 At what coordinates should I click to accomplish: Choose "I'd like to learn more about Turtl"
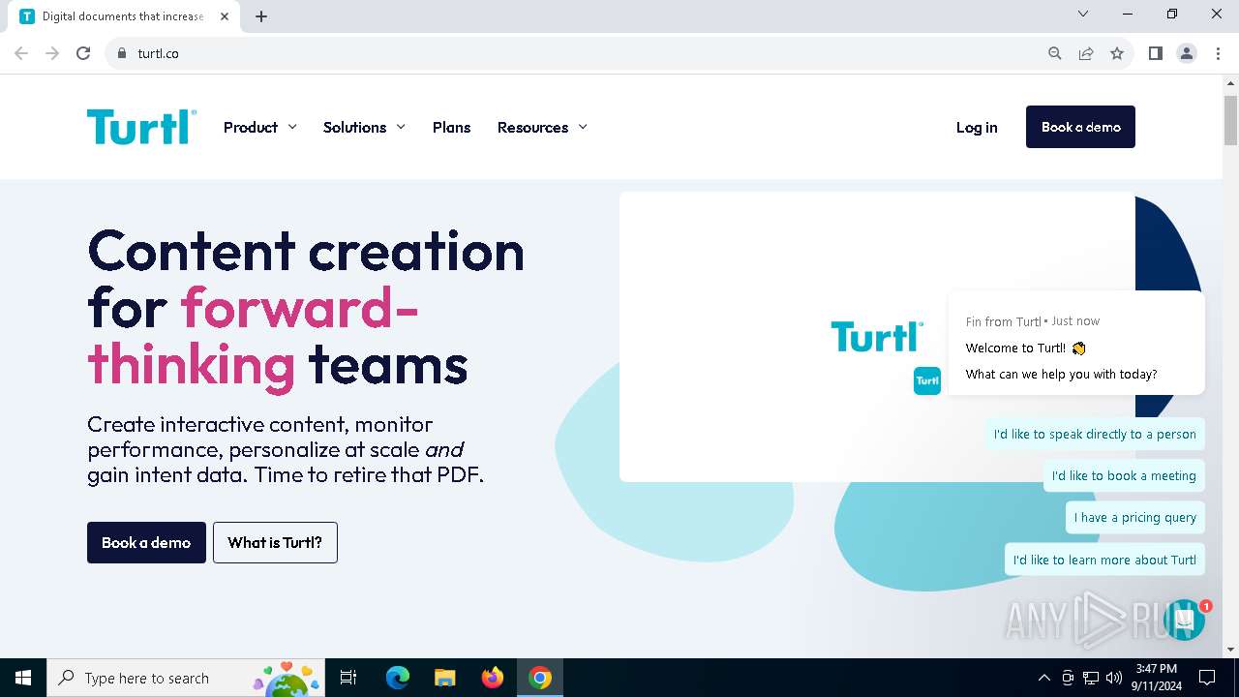click(x=1104, y=560)
